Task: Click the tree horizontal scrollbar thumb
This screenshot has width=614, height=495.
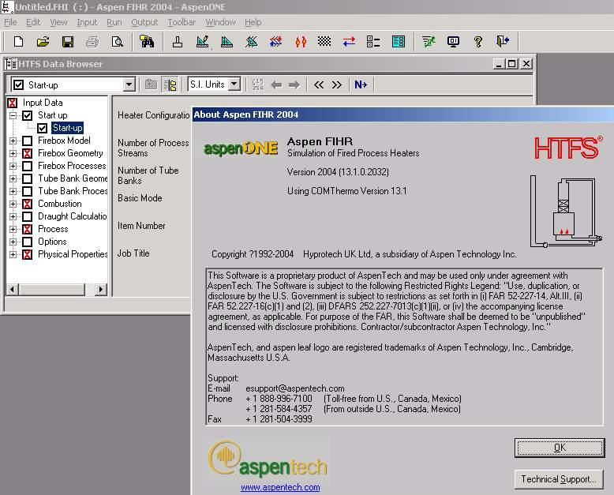Action: (51, 290)
